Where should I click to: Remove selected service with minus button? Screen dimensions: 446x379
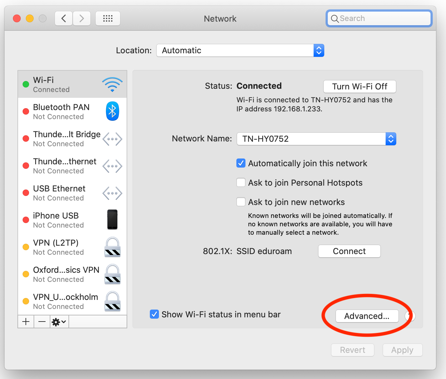tap(42, 322)
